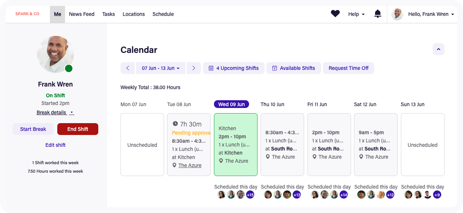Screen dimensions: 463x213
Task: Click the +15 coworkers badge on Wednesday
Action: click(x=250, y=195)
